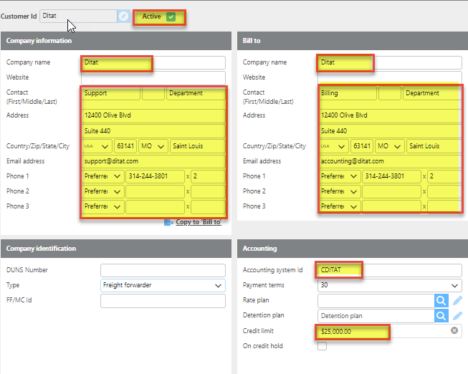Click the Copy to 'Bill to' link
The width and height of the screenshot is (468, 374).
[x=199, y=222]
